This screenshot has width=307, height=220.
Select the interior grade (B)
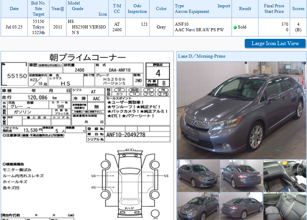298,30
